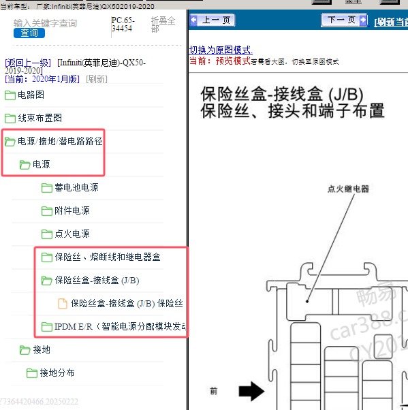Click the 刷新当前 link in top bar
The image size is (408, 410).
click(x=391, y=22)
